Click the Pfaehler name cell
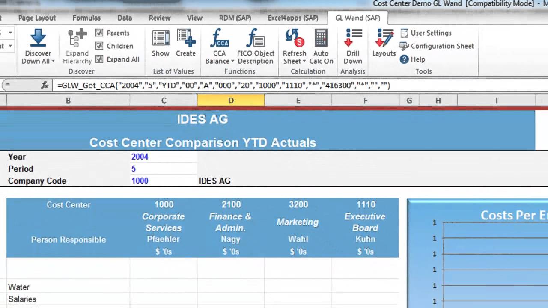 pos(164,239)
